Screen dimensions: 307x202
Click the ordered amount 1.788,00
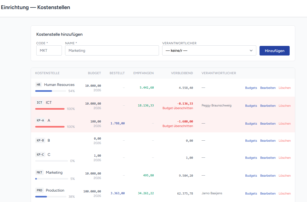tap(117, 123)
